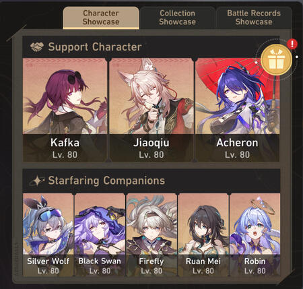Select the Battle Records Showcase tab

tap(254, 18)
